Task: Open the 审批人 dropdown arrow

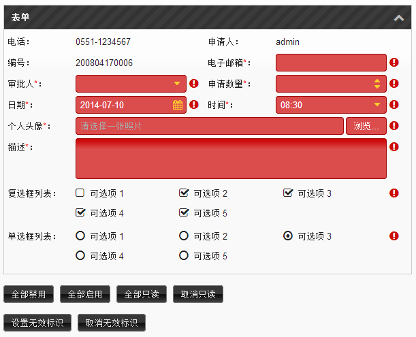Action: point(177,84)
